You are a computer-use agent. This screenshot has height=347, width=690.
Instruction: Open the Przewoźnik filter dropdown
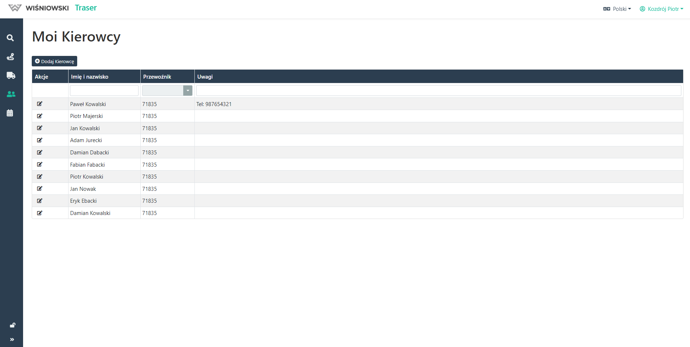coord(188,91)
